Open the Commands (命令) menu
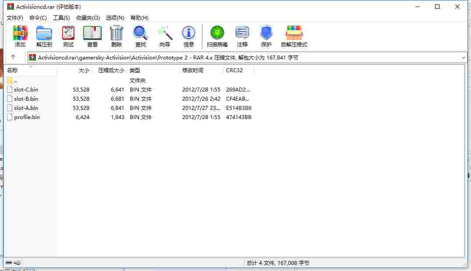Image resolution: width=471 pixels, height=271 pixels. click(38, 18)
